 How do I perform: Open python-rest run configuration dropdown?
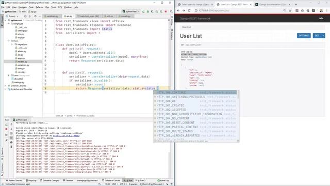[x=131, y=11]
